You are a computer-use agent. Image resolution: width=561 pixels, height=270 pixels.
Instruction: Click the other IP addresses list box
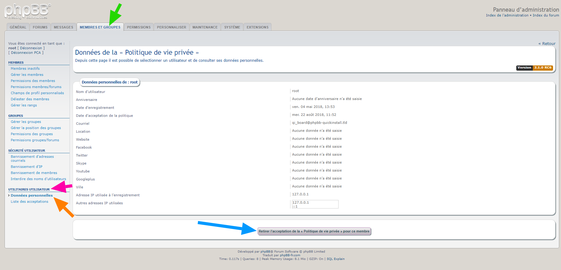(315, 204)
